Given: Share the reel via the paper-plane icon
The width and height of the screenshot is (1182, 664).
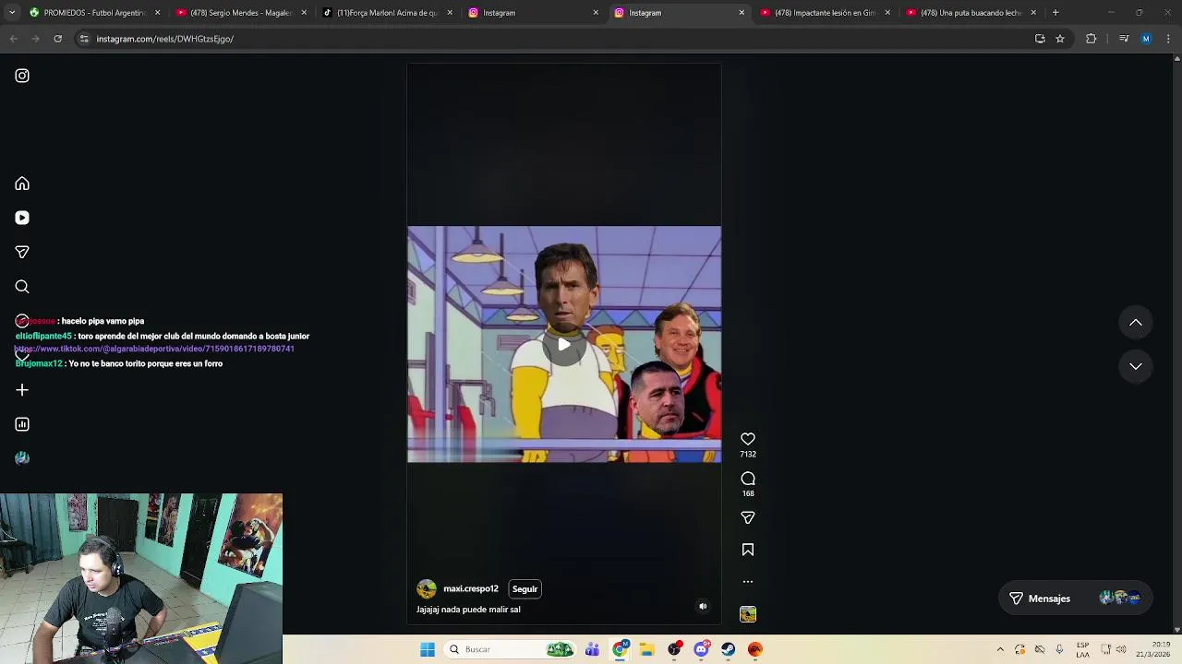Looking at the screenshot, I should click(748, 518).
